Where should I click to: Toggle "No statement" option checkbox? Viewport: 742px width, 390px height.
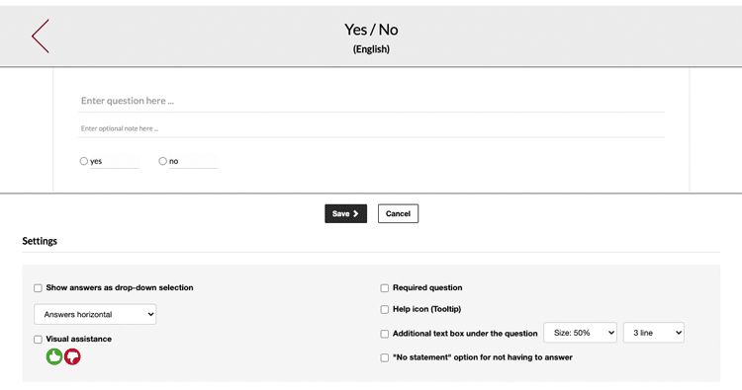pyautogui.click(x=384, y=357)
